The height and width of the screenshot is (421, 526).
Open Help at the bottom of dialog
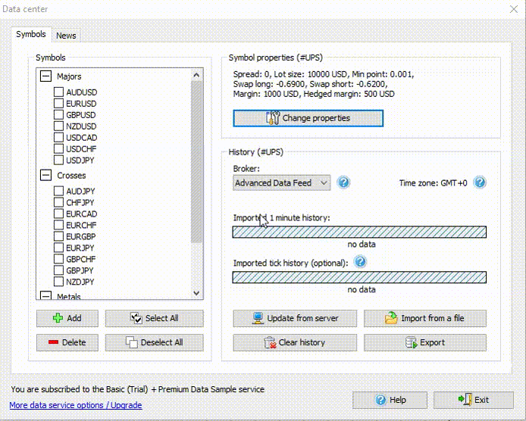pos(390,400)
